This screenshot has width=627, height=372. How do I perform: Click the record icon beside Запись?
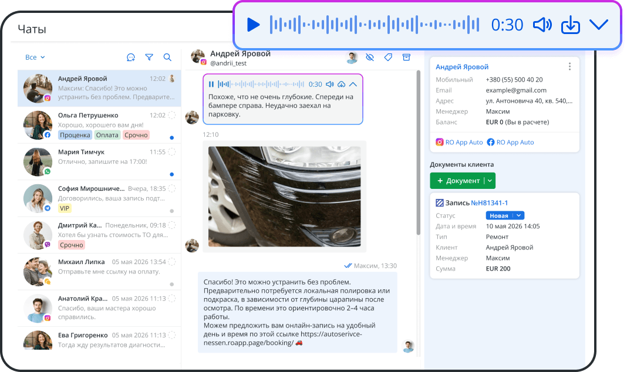pos(440,203)
